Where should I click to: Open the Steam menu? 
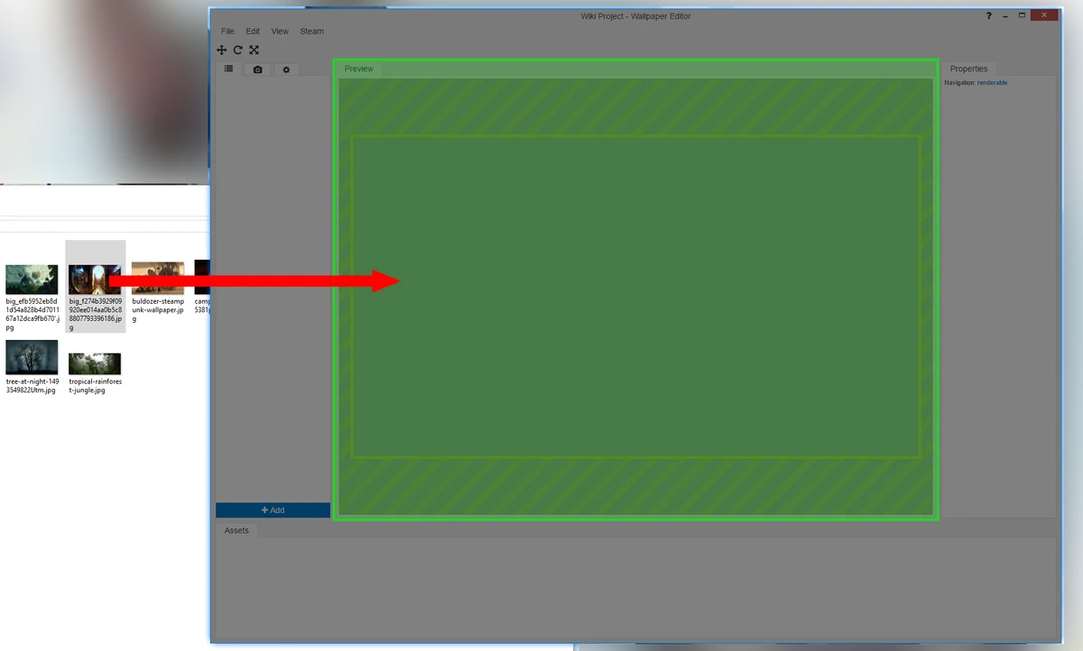tap(311, 32)
